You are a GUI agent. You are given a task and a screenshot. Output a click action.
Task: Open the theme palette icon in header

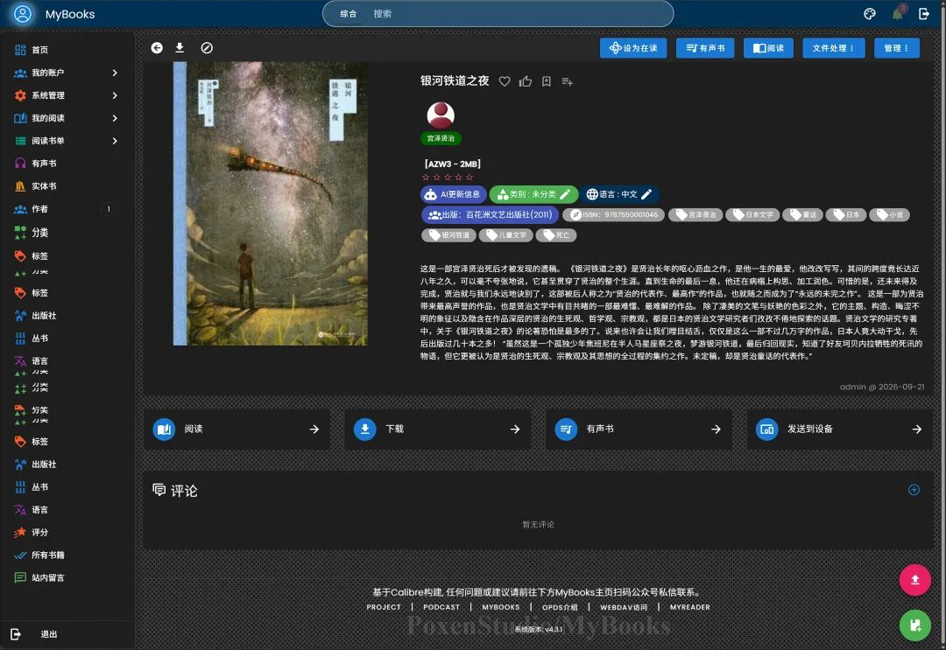click(x=870, y=14)
